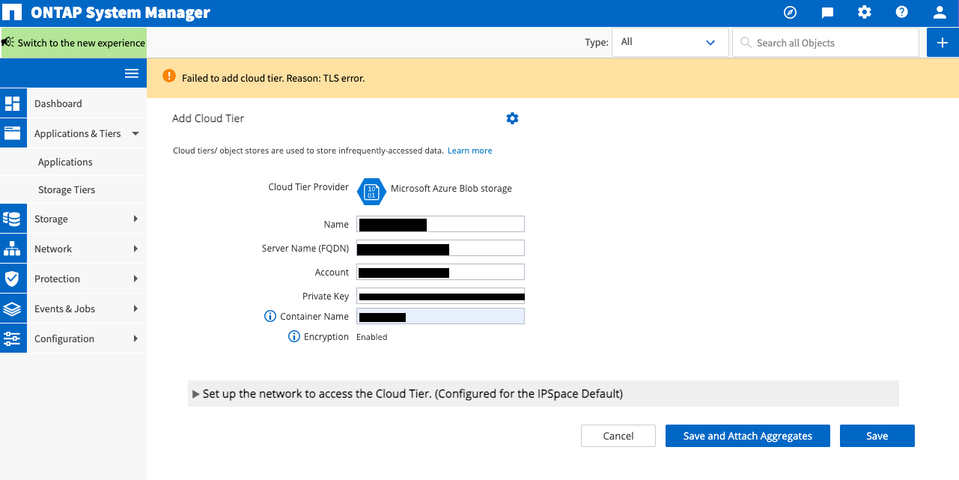This screenshot has height=480, width=959.
Task: Click Save and Attach Aggregates button
Action: [x=748, y=436]
